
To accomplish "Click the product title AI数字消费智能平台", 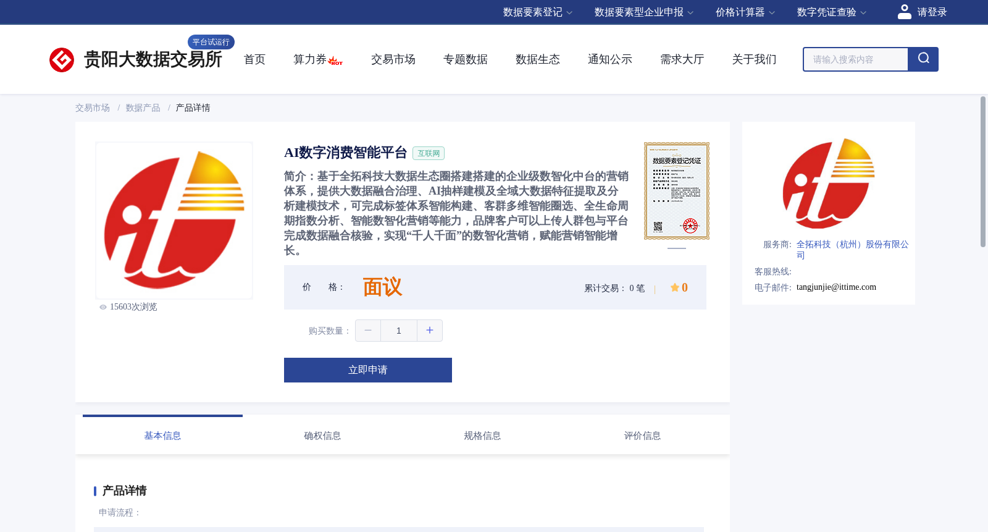I will [x=346, y=153].
